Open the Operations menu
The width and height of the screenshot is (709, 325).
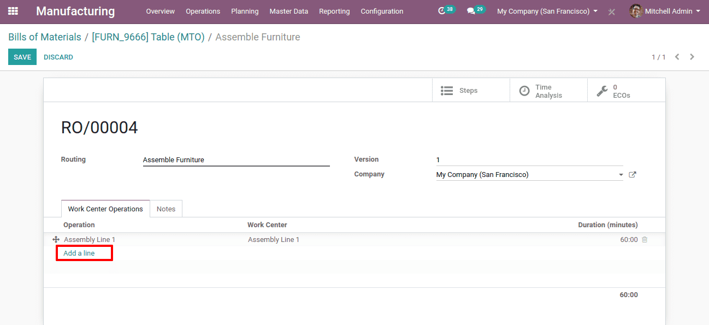(x=203, y=11)
